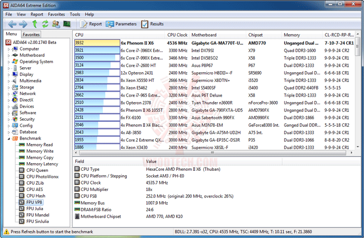364x238 pixels.
Task: Expand the Network tree node
Action: pos(9,94)
